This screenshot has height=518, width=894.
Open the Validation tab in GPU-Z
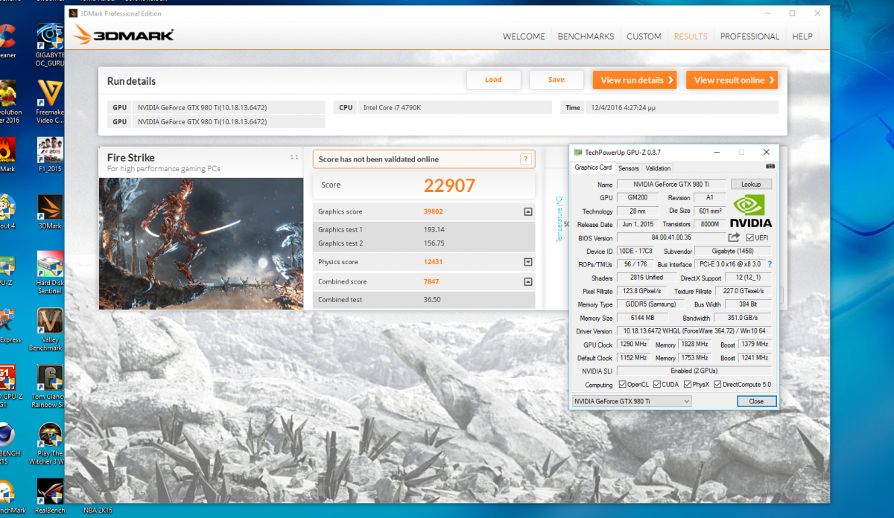tap(658, 168)
